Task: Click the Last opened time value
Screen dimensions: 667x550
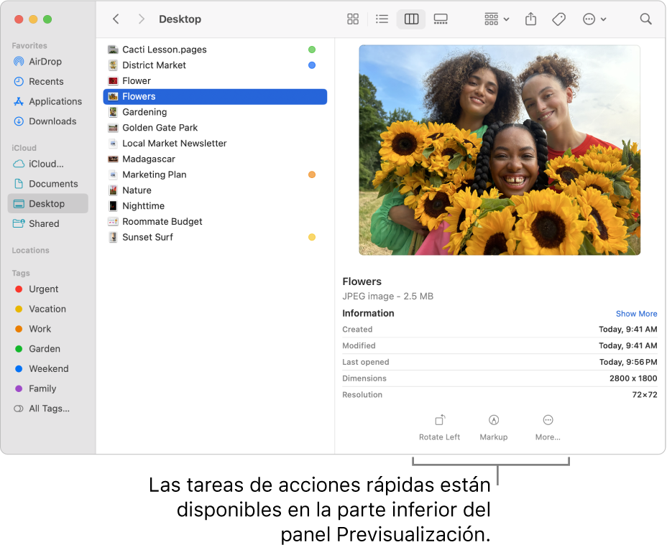Action: click(628, 362)
